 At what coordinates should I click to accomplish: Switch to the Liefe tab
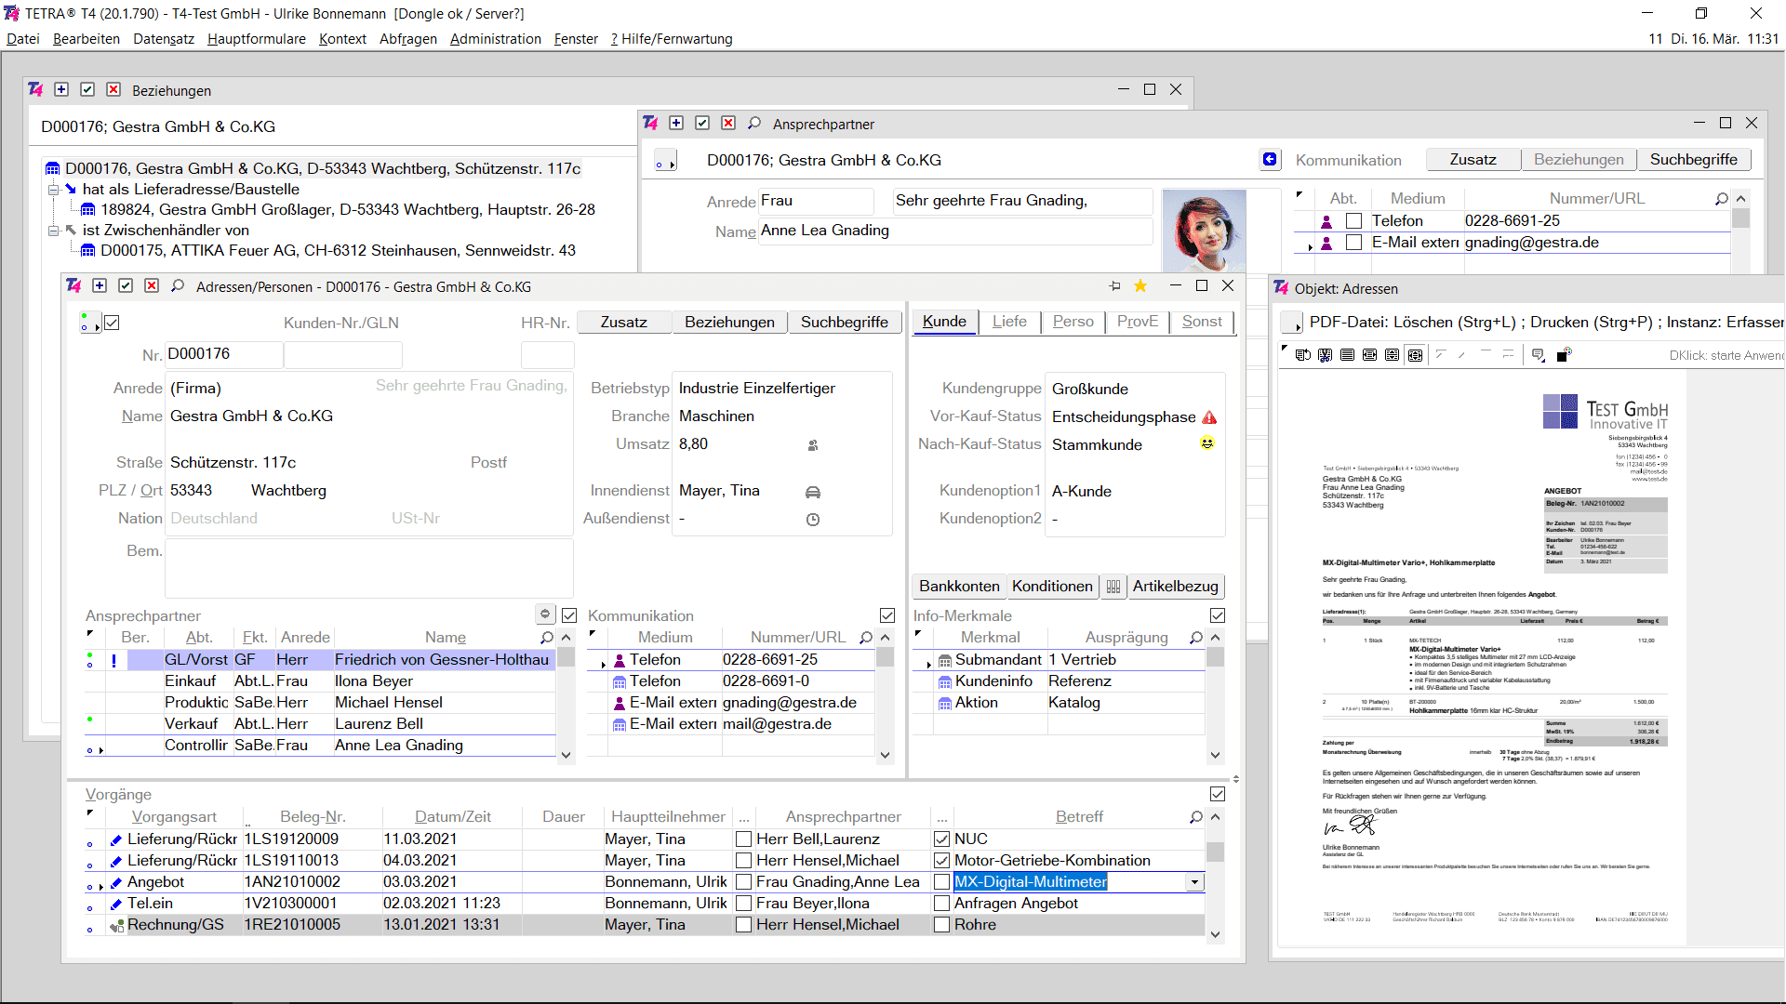click(1009, 322)
